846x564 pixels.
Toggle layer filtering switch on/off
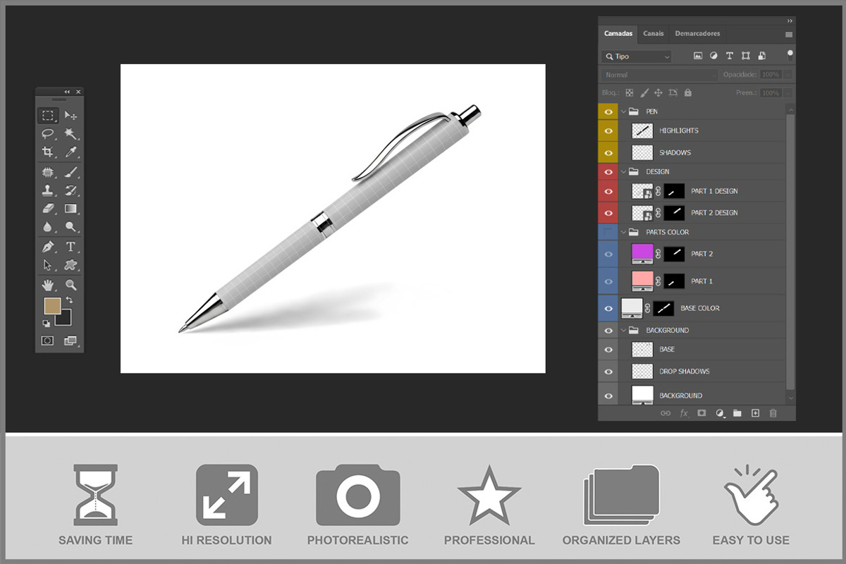(790, 55)
